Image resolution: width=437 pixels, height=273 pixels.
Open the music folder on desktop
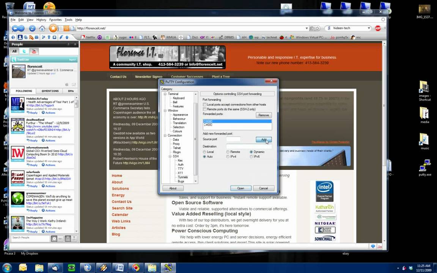tap(424, 141)
